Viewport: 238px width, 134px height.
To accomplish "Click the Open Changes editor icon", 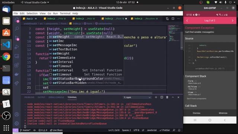I will point(167,19).
